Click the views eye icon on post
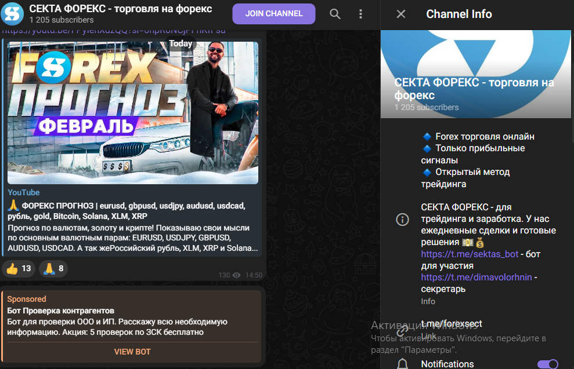The image size is (574, 369). [236, 275]
